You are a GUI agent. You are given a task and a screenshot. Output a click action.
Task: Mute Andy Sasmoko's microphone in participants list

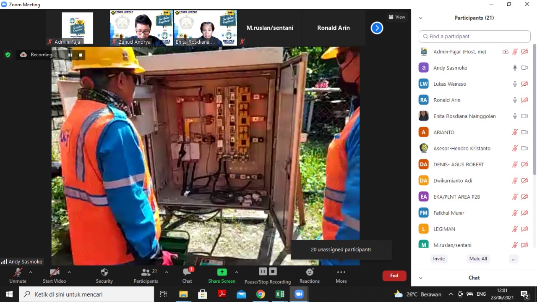coord(515,68)
